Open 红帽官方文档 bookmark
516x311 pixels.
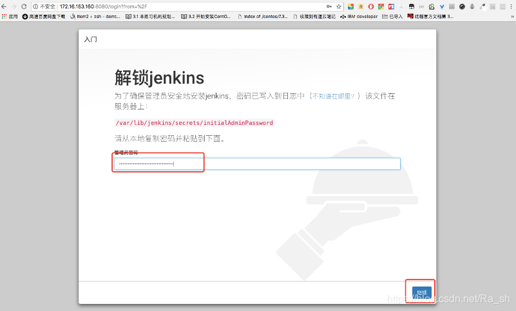[x=430, y=17]
